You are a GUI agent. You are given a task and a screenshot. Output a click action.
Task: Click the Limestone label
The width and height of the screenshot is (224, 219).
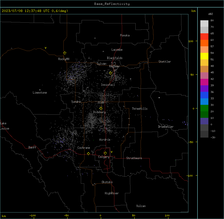(x=40, y=93)
